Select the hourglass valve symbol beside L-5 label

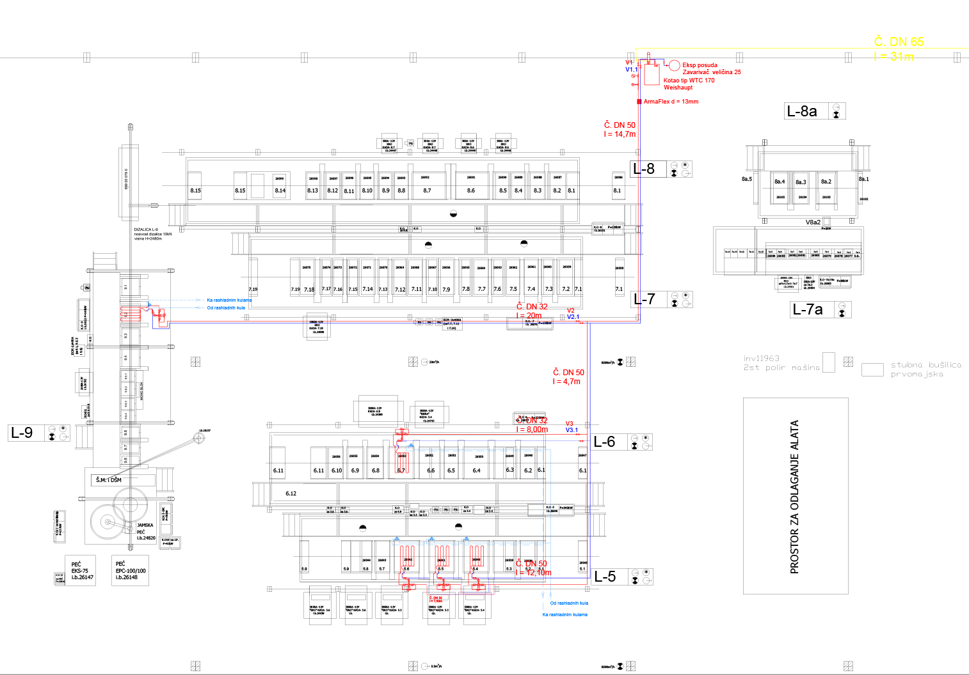(x=635, y=580)
